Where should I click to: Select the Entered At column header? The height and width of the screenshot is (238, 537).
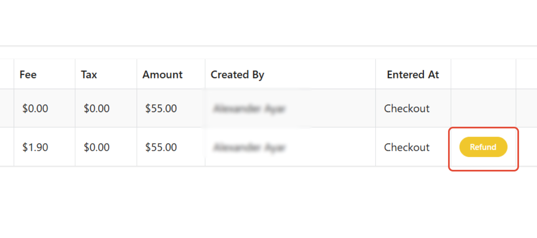coord(413,74)
